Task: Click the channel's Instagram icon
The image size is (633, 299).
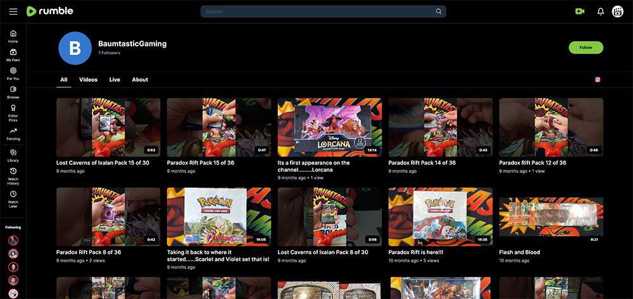Action: [598, 80]
